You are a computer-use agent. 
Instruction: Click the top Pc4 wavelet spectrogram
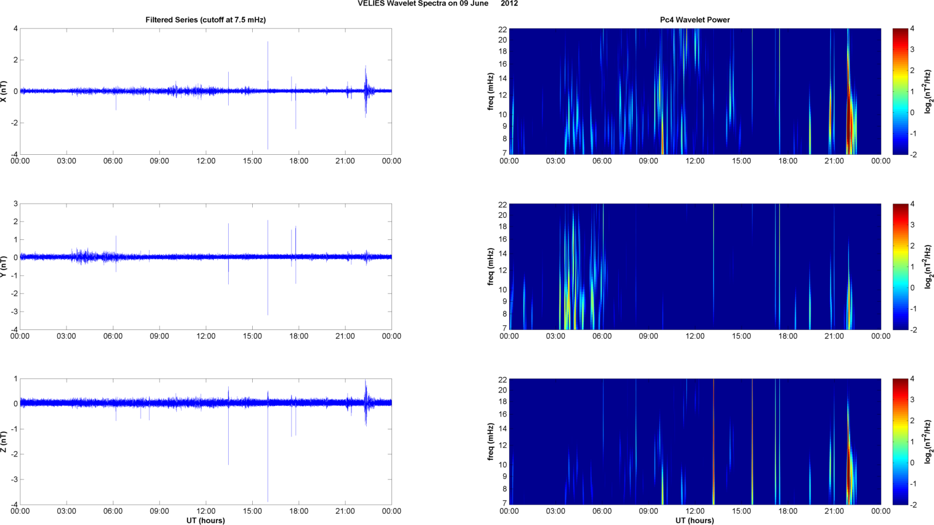695,91
